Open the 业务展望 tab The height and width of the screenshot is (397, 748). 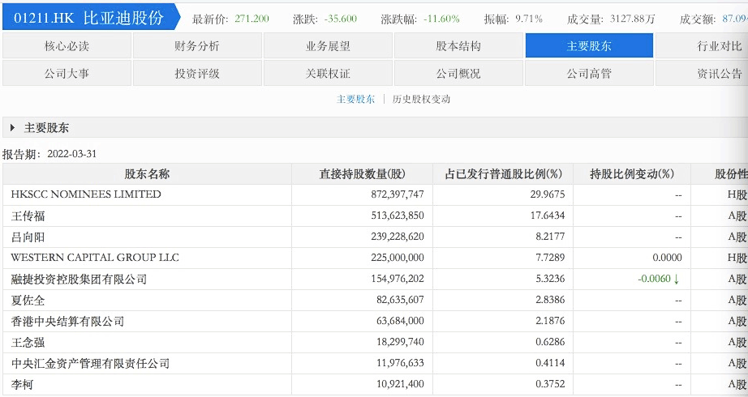[x=328, y=46]
